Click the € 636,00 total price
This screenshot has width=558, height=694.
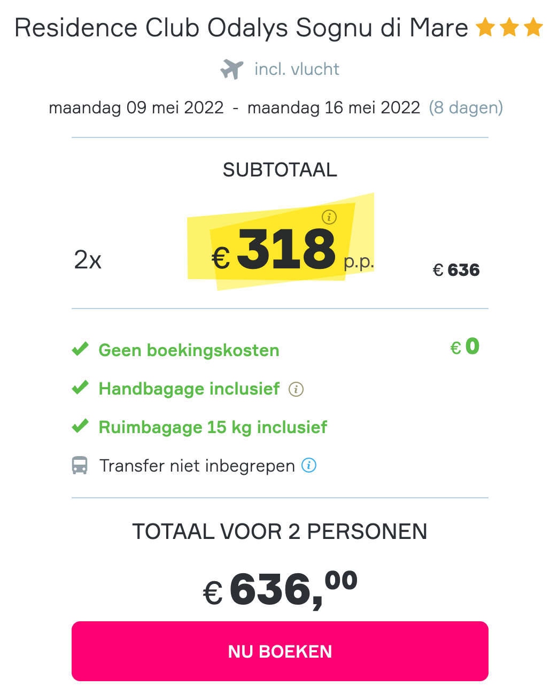280,589
